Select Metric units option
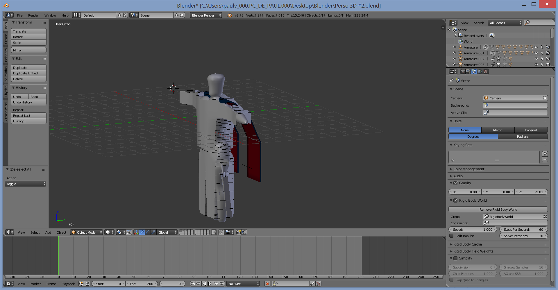Screen dimensions: 558x290 pyautogui.click(x=498, y=130)
